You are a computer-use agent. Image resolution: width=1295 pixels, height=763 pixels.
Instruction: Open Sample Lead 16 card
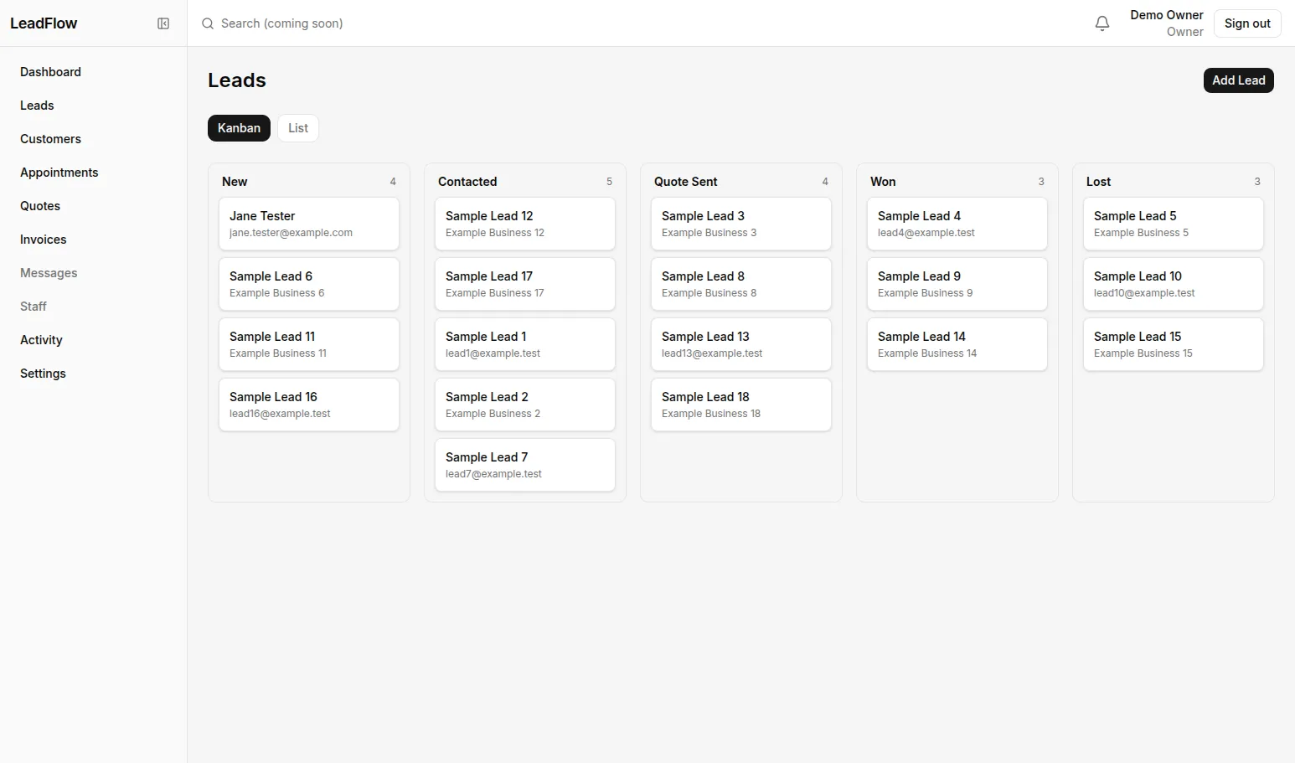tap(309, 405)
